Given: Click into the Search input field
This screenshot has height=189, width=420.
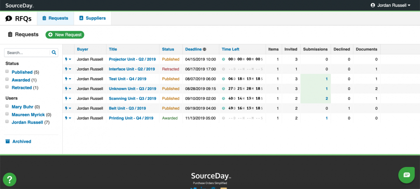Looking at the screenshot, I should pos(27,53).
